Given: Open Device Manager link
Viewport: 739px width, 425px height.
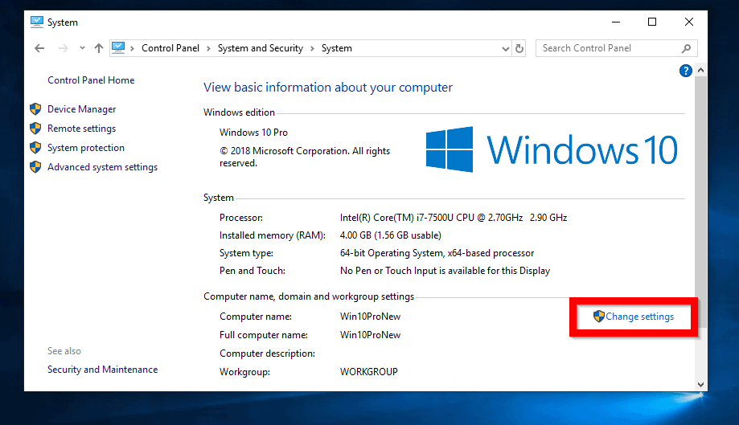Looking at the screenshot, I should pos(81,108).
